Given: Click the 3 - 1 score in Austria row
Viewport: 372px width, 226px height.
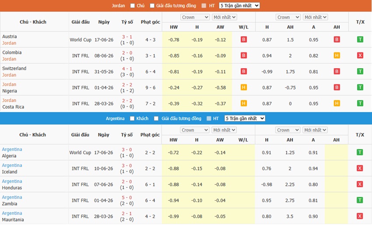Looking at the screenshot, I should (x=127, y=37).
